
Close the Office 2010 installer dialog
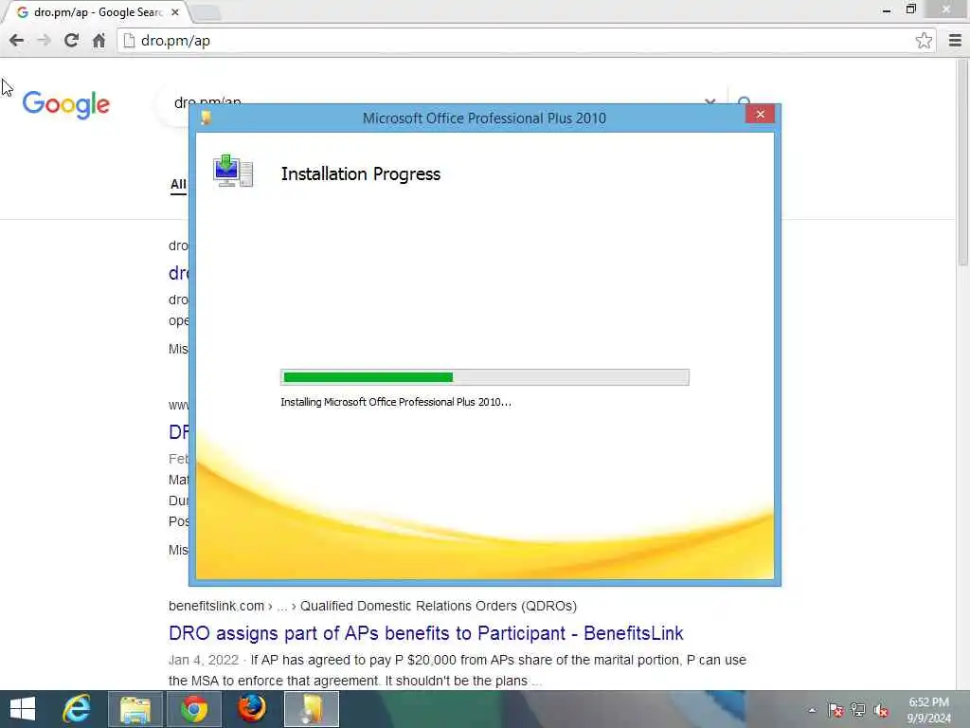coord(760,114)
